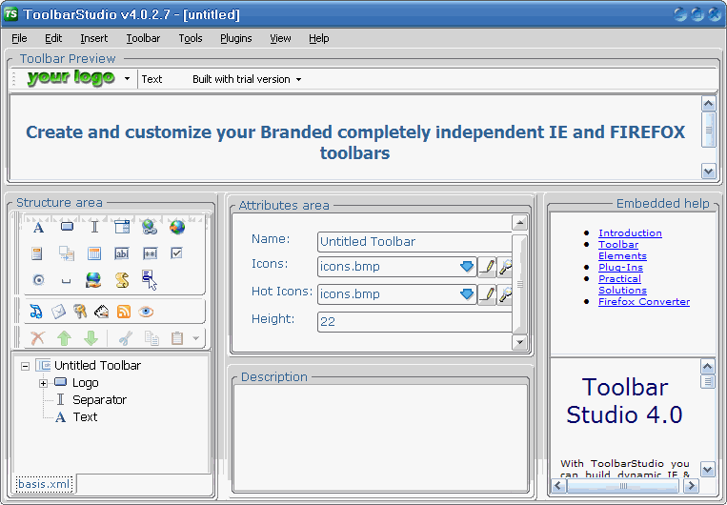Screen dimensions: 727x505
Task: Insert a Button element from the palette
Action: pos(67,227)
